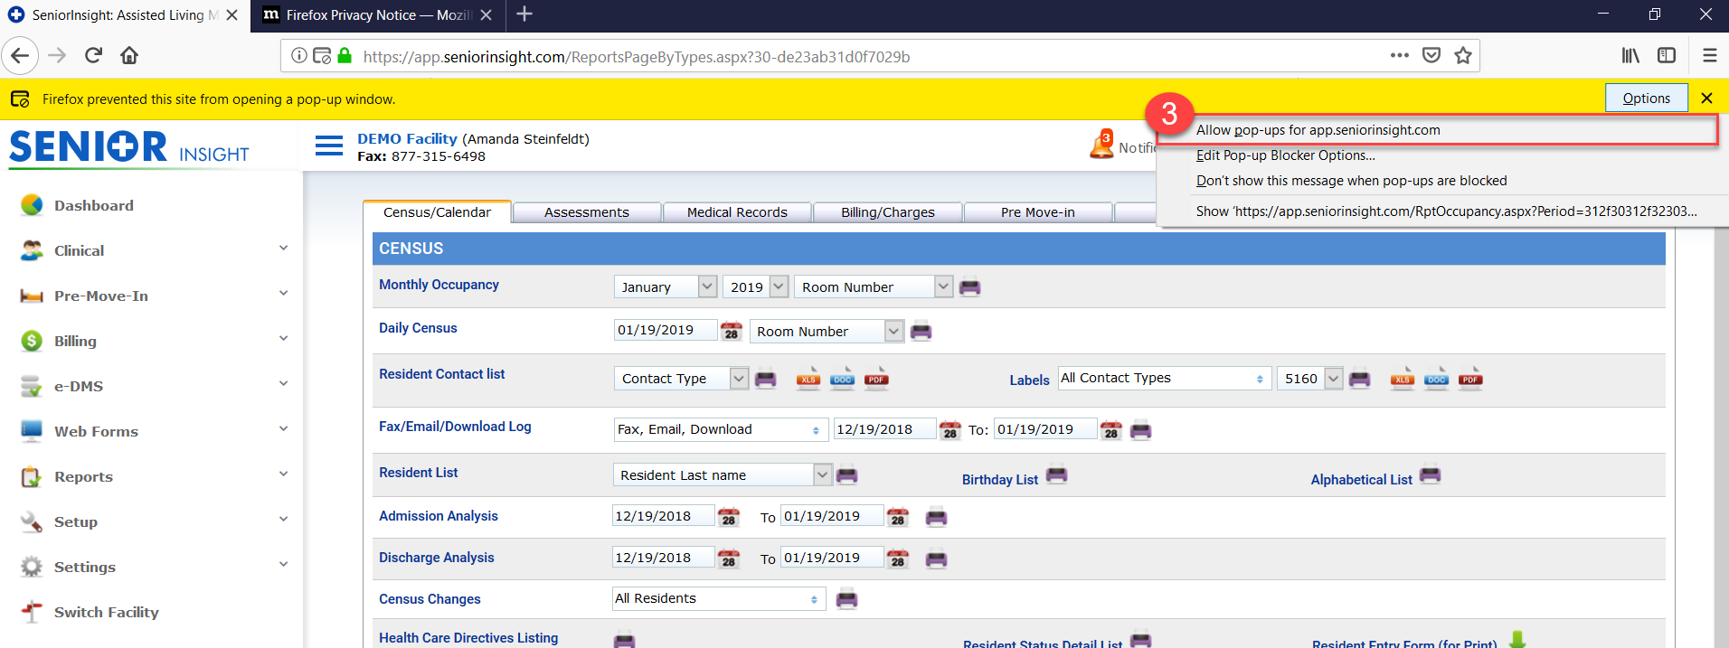1729x648 pixels.
Task: Open the notifications bell
Action: [x=1102, y=145]
